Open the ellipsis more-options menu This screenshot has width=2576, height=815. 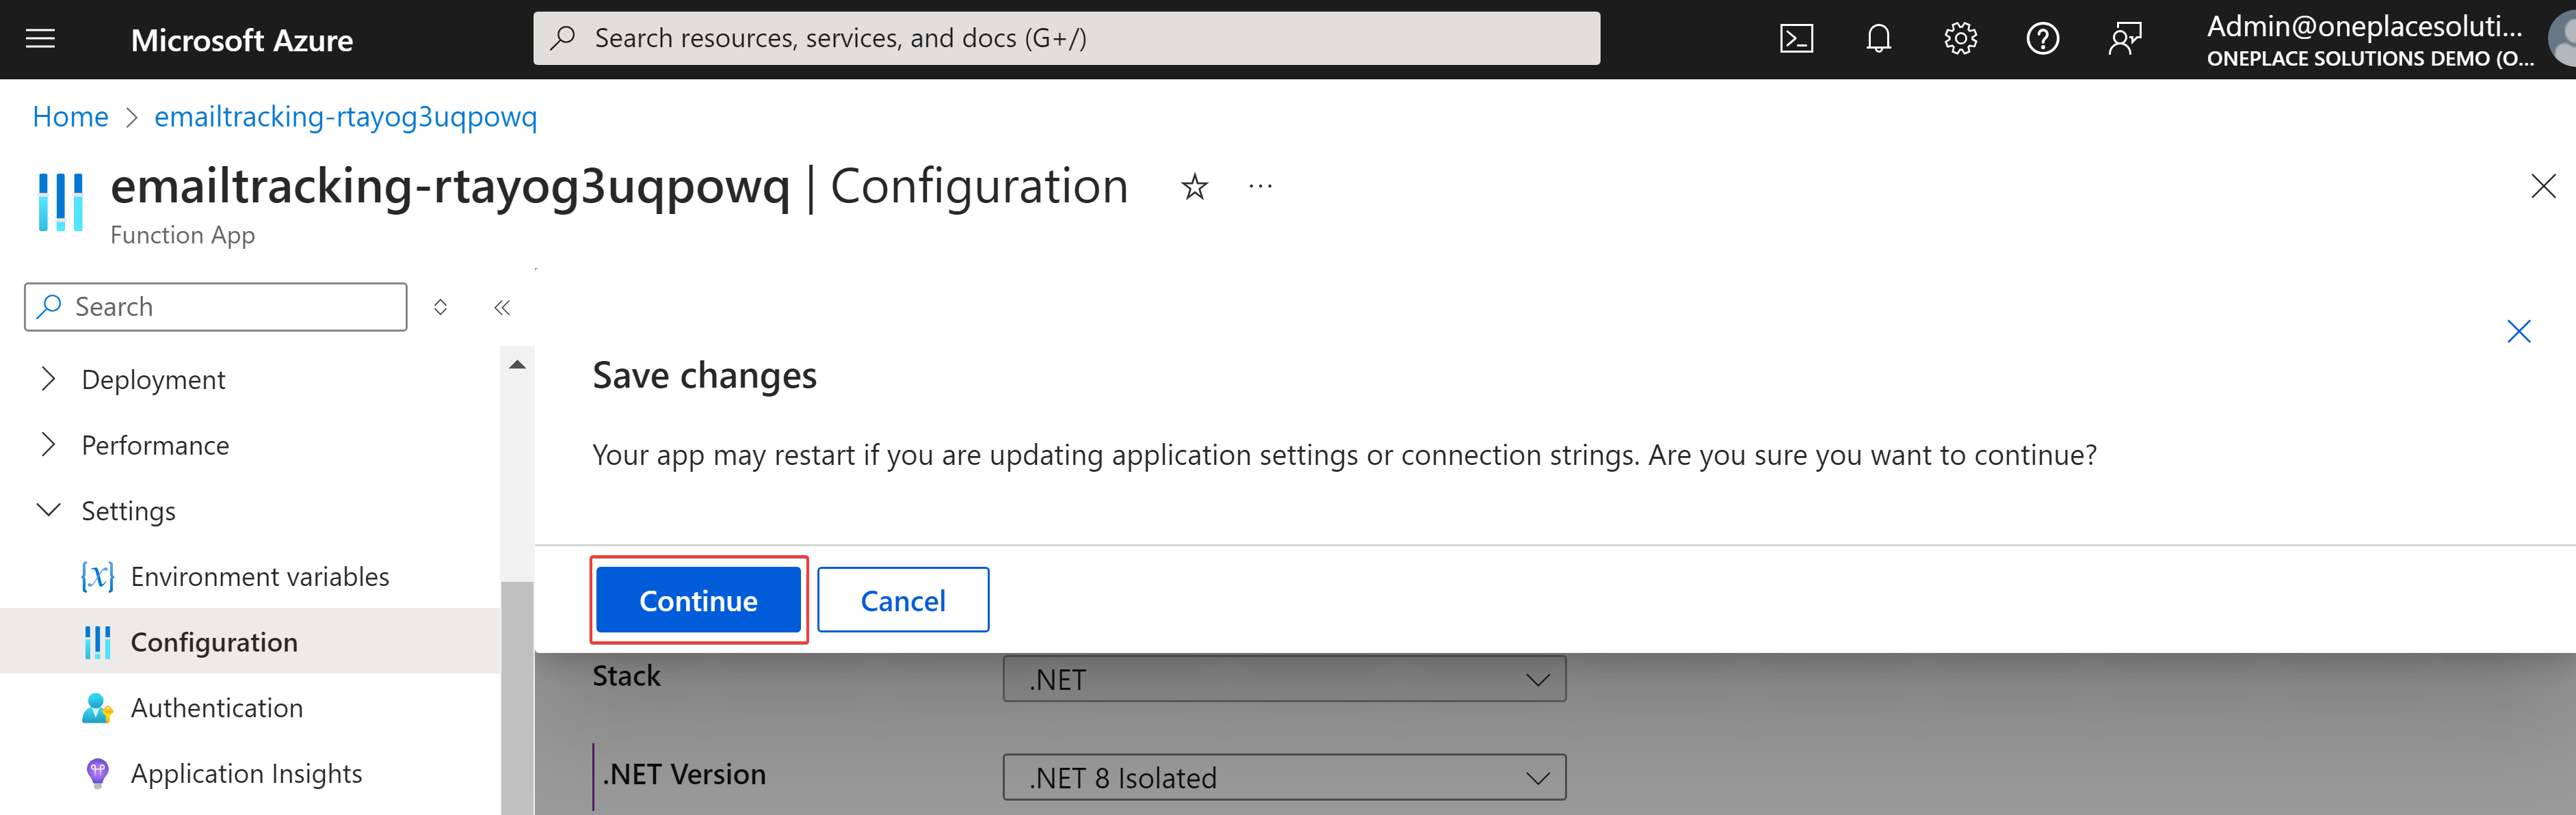coord(1260,187)
